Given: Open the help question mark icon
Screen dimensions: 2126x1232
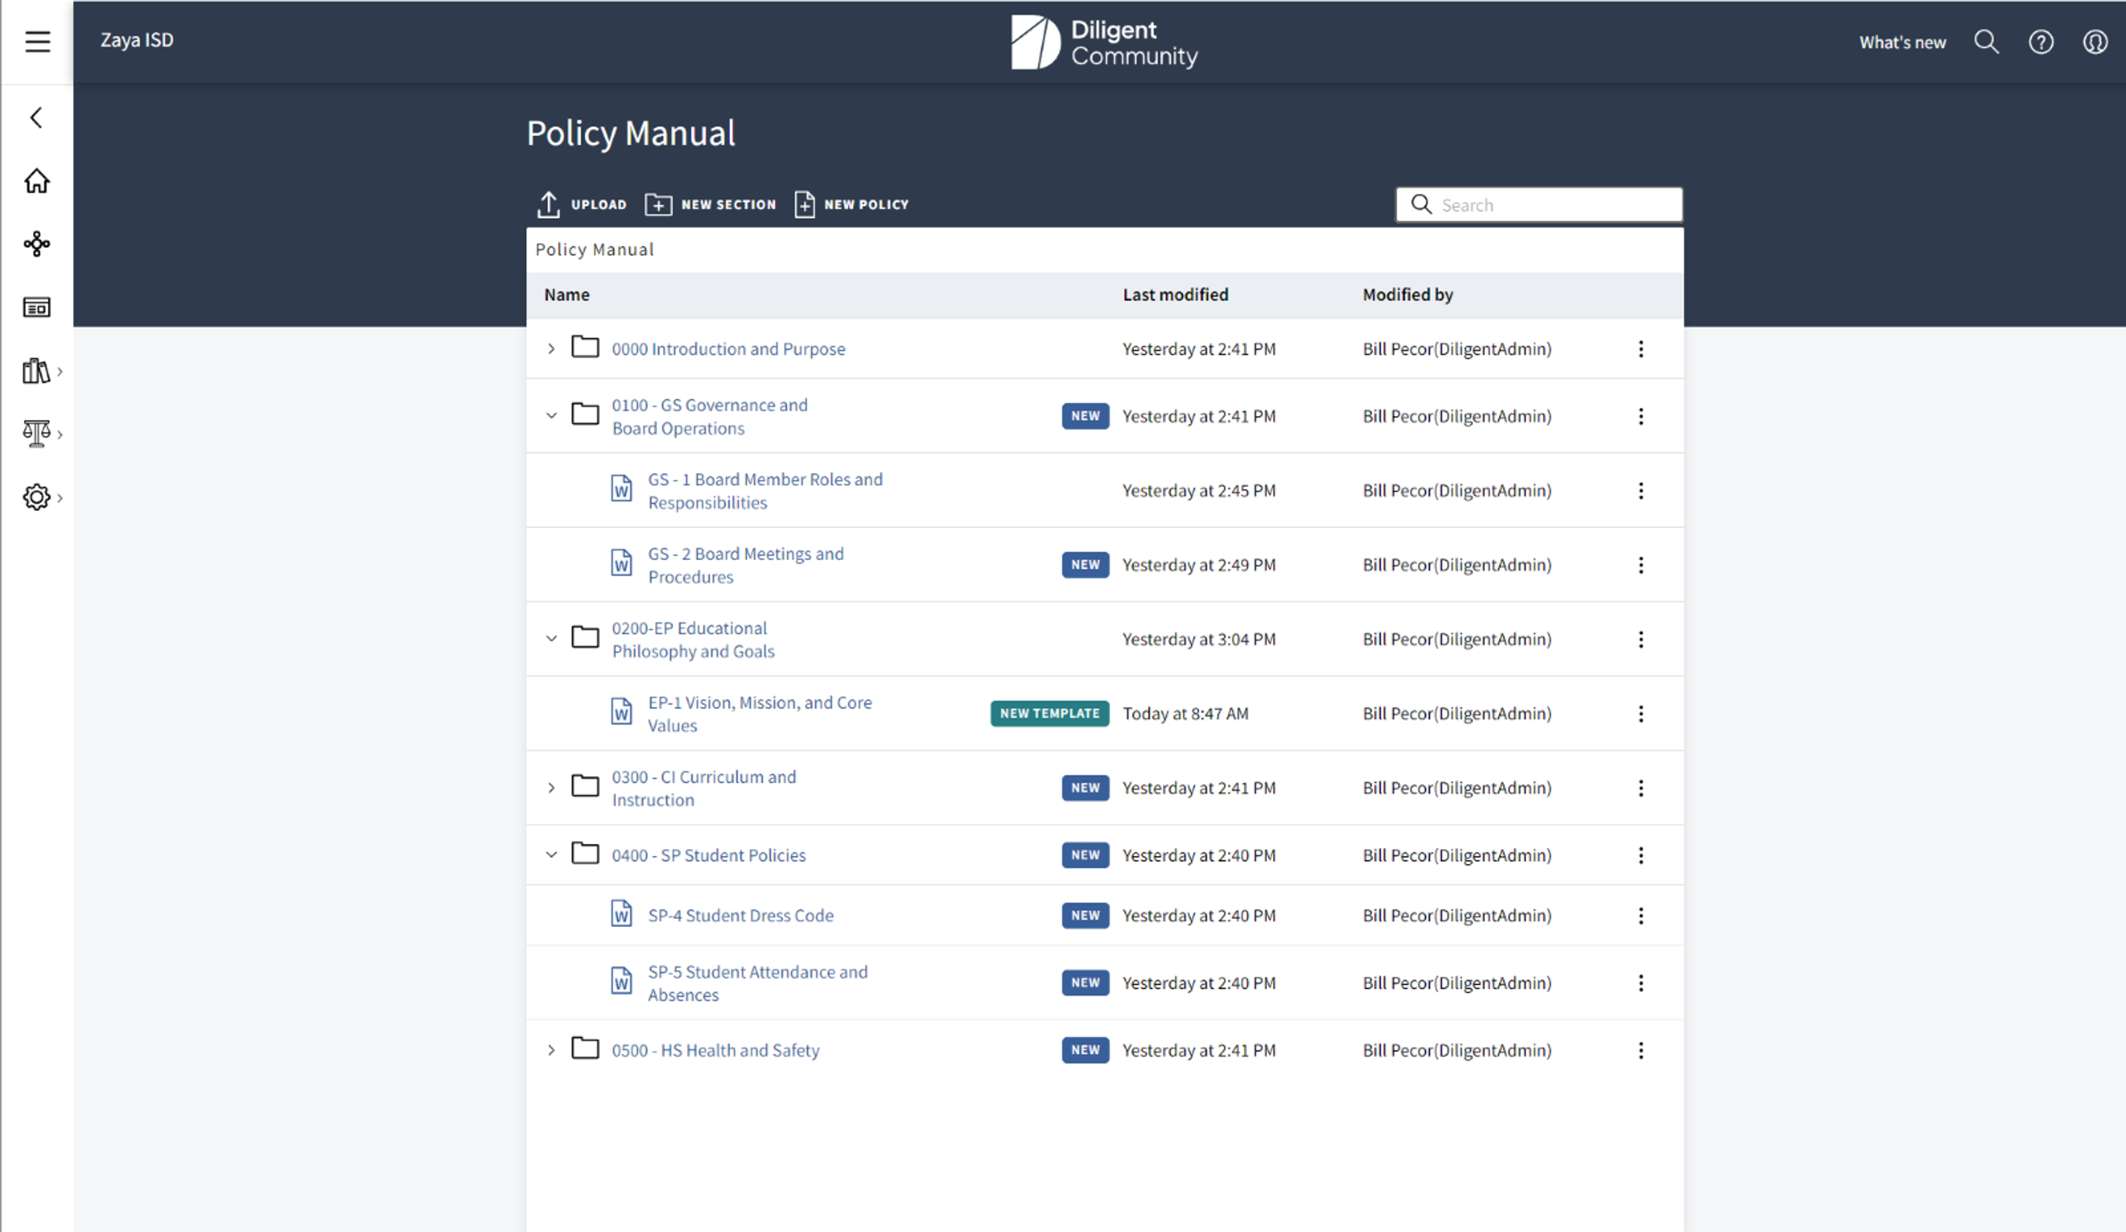Looking at the screenshot, I should tap(2041, 42).
